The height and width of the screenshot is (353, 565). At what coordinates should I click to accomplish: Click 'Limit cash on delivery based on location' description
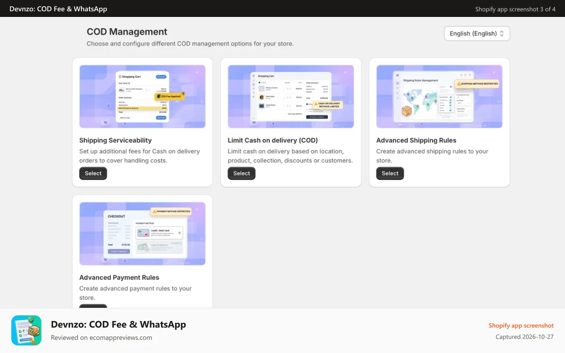(x=290, y=156)
